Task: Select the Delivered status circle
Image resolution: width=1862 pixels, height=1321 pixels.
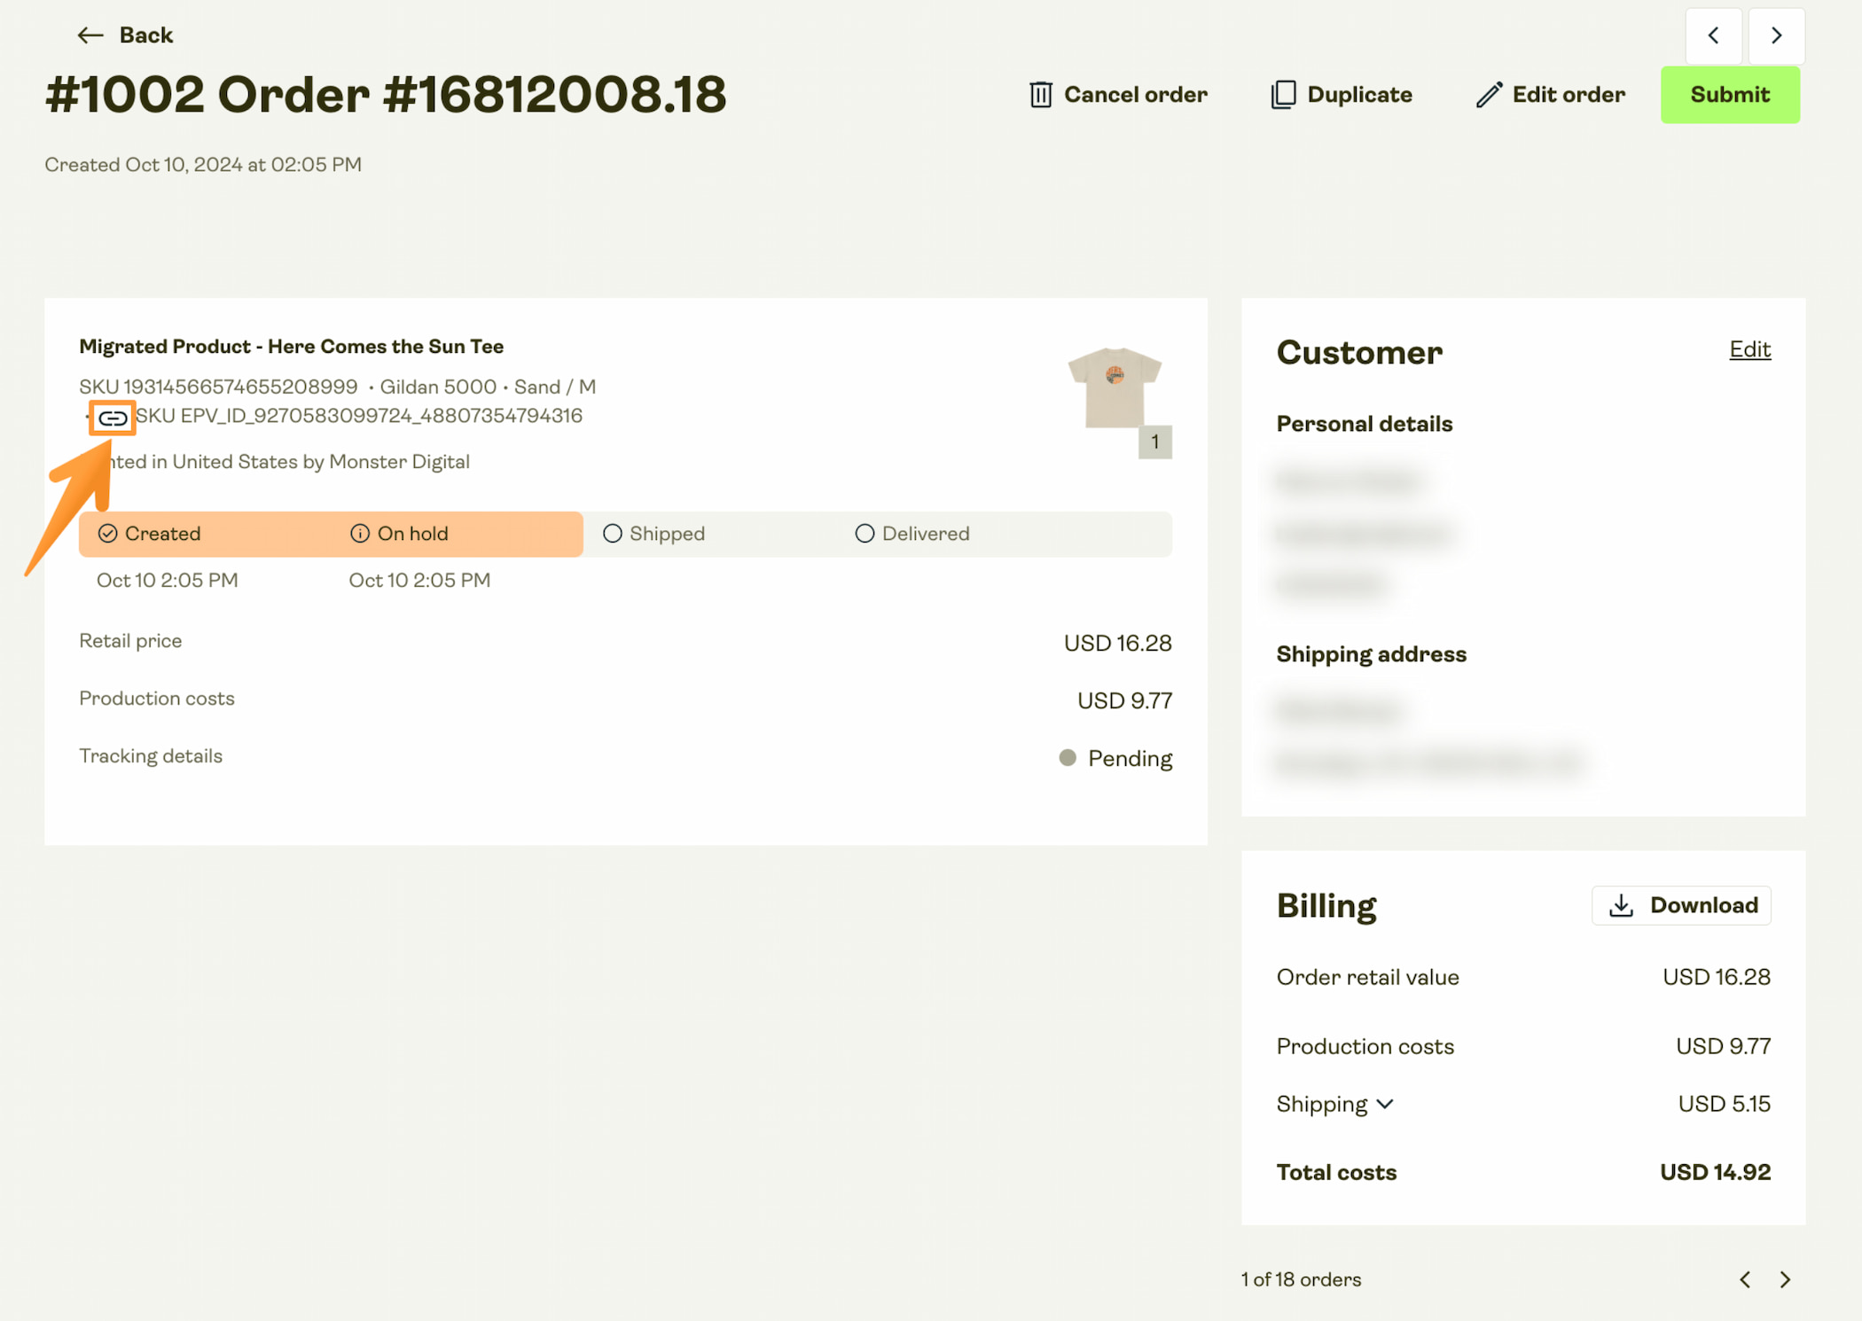Action: (864, 534)
